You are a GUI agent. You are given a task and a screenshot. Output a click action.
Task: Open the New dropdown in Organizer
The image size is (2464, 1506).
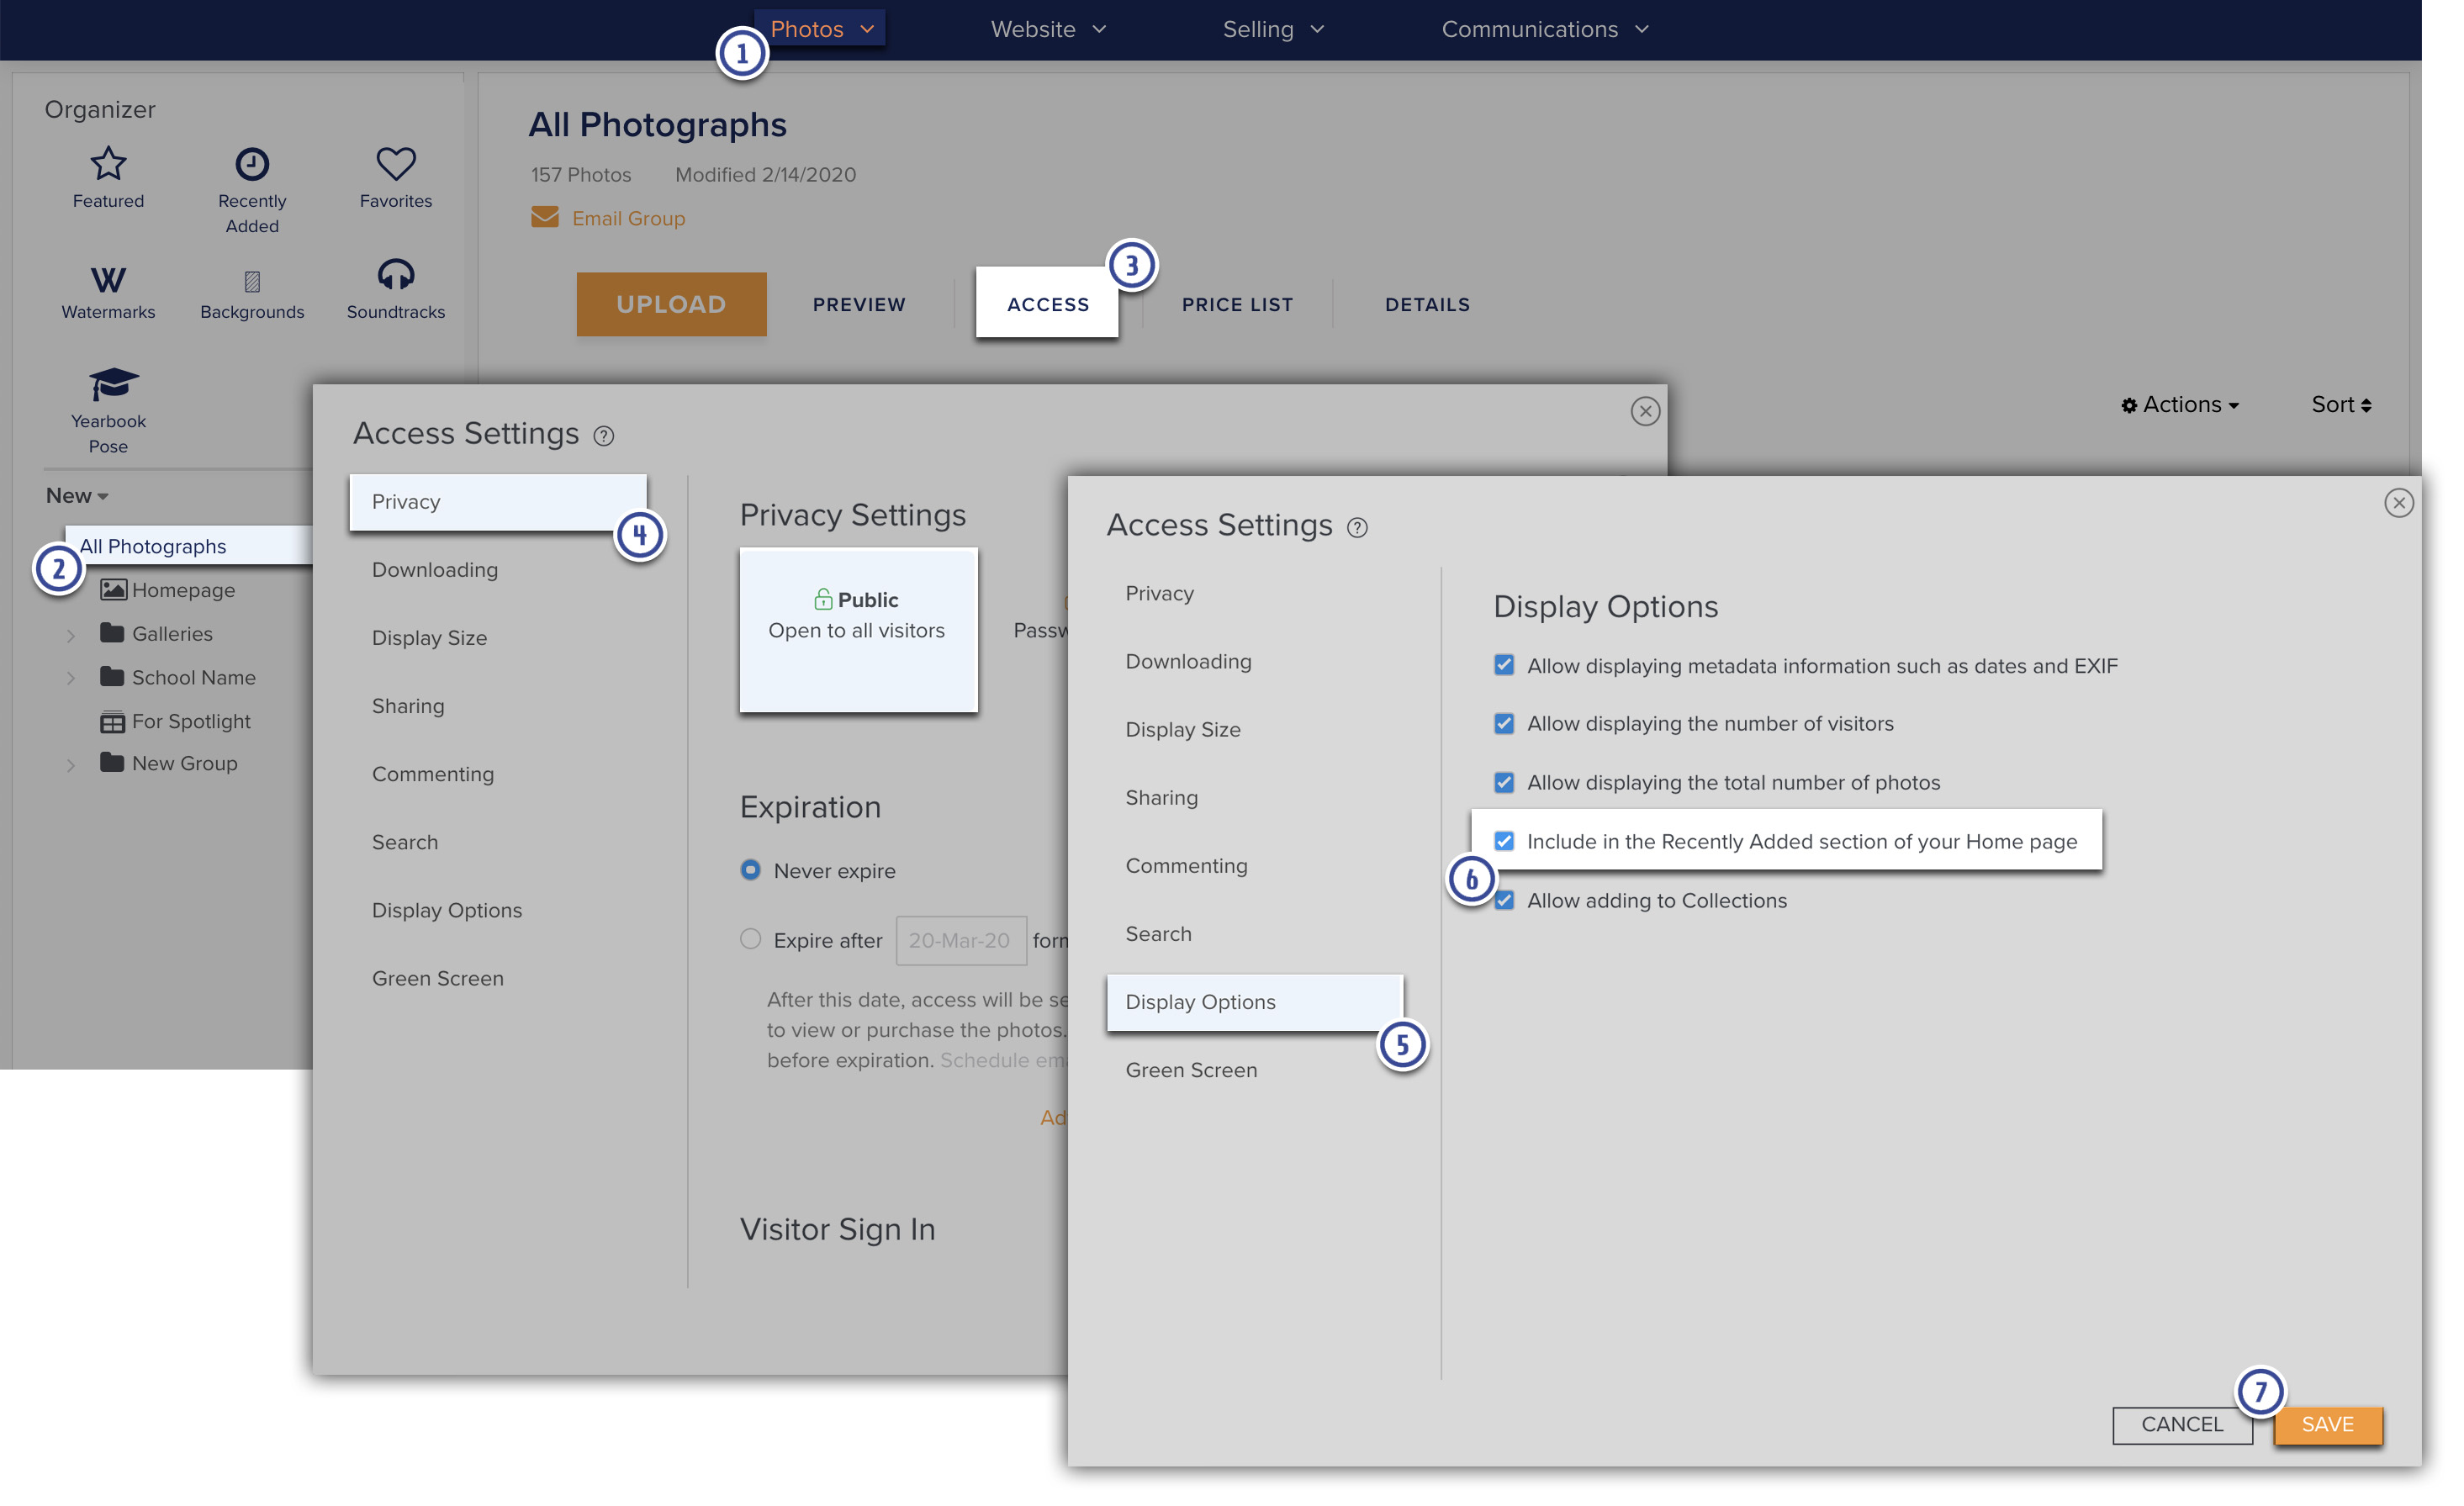point(77,495)
